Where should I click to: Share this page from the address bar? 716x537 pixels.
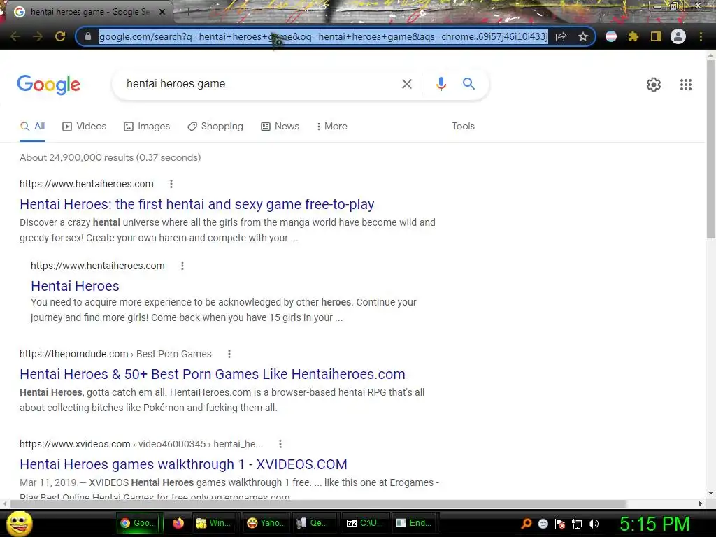pyautogui.click(x=561, y=36)
